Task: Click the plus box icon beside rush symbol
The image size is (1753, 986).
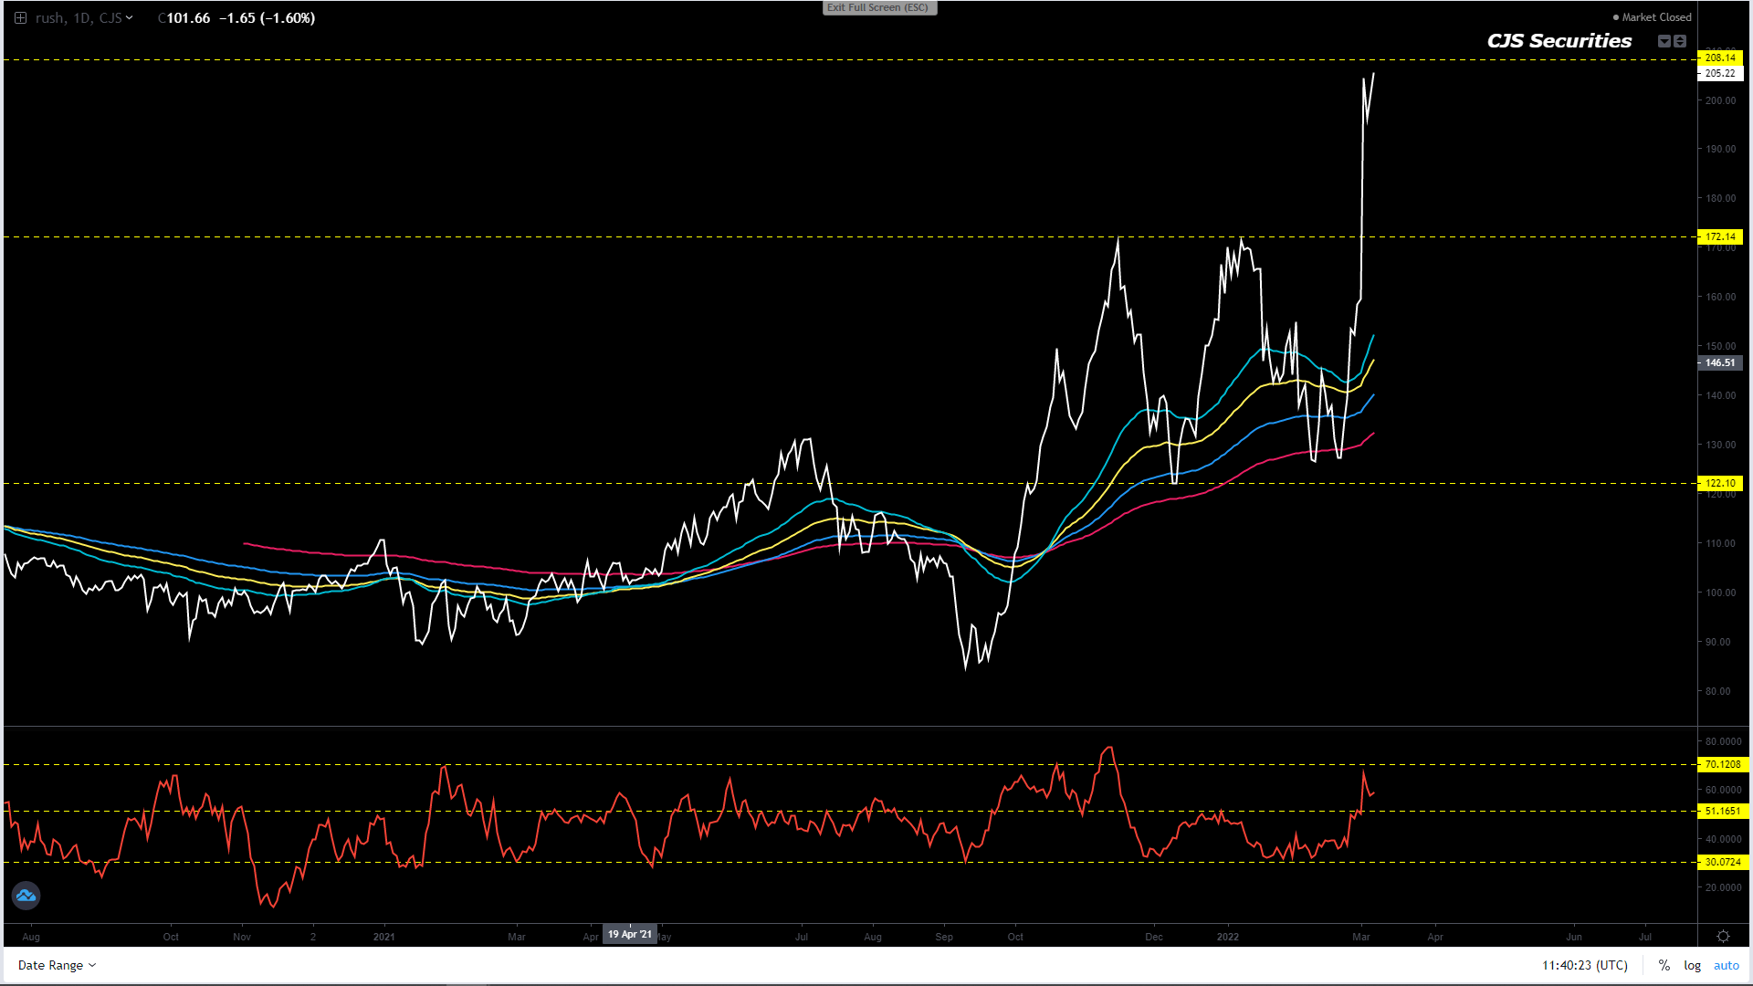Action: click(x=20, y=17)
